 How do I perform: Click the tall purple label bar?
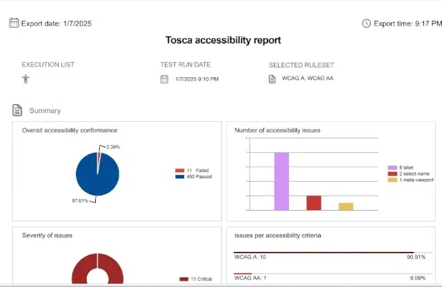(281, 181)
